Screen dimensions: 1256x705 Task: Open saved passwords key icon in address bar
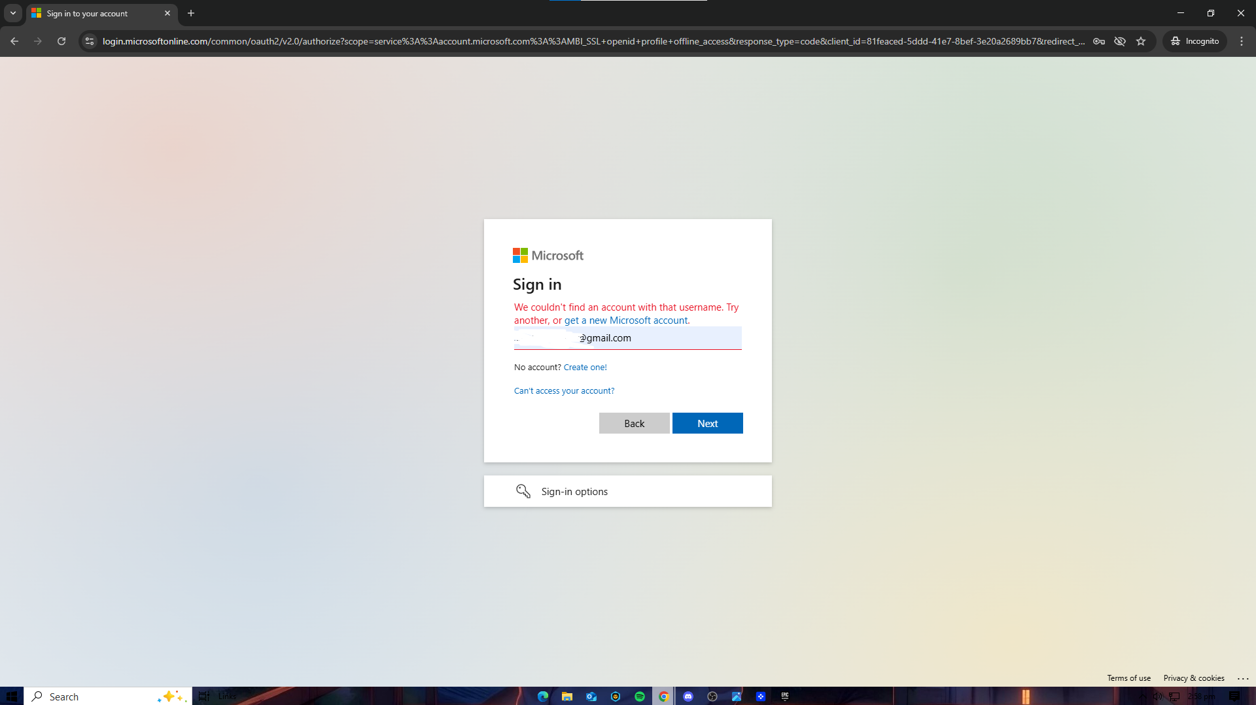point(1099,41)
